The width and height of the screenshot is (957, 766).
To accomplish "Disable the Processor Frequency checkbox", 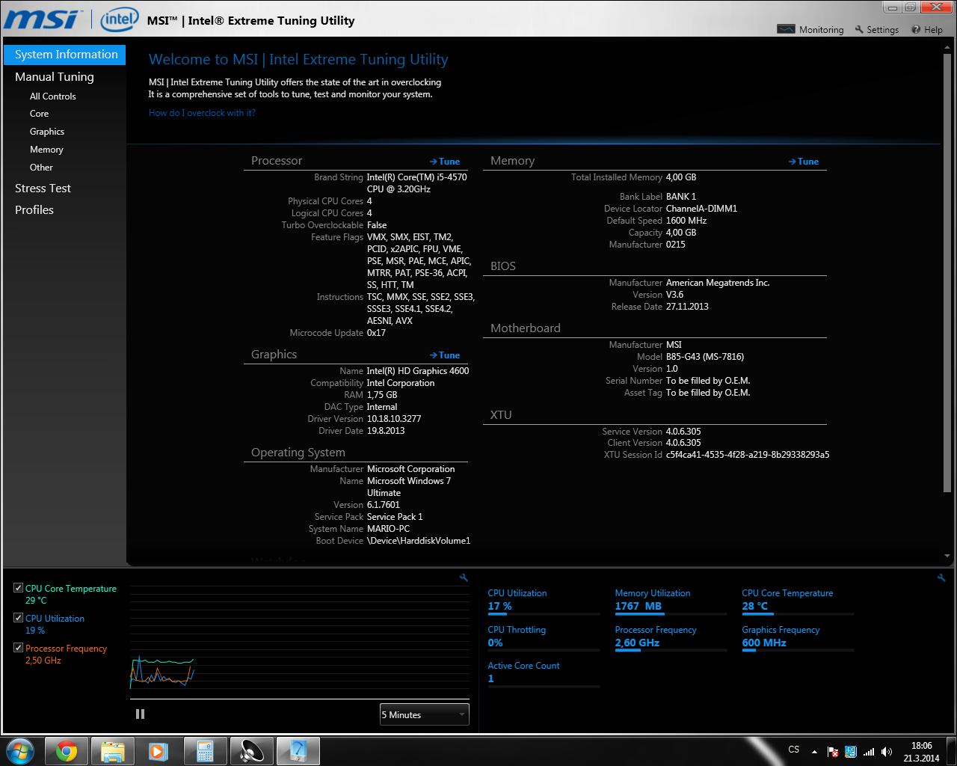I will 19,648.
